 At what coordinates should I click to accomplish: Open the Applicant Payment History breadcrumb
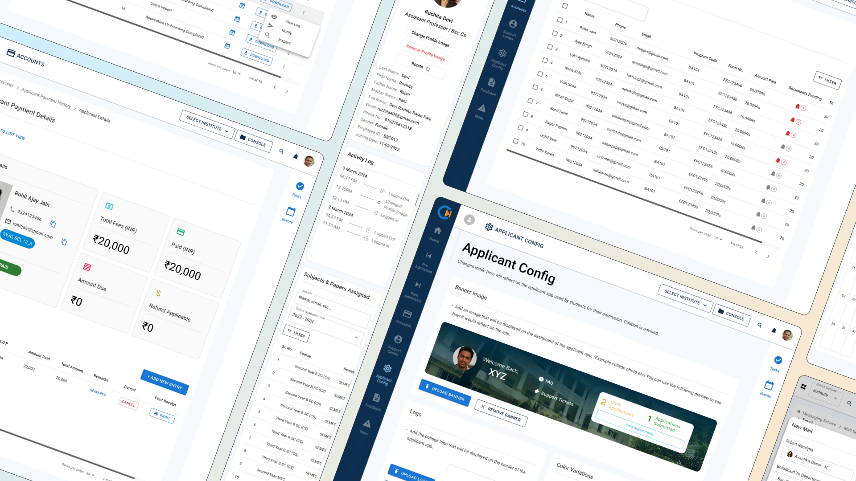click(46, 98)
